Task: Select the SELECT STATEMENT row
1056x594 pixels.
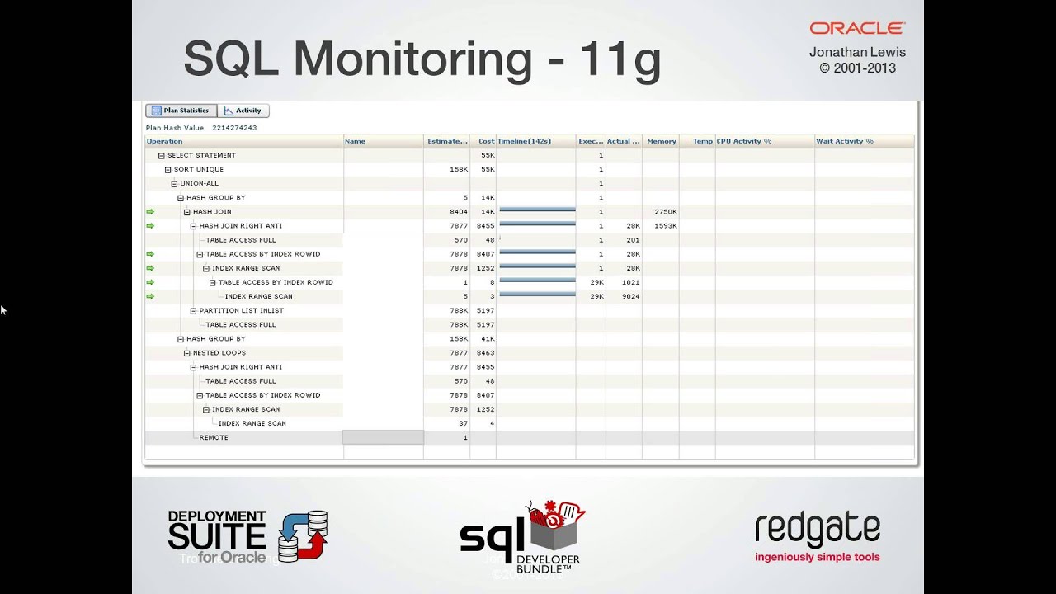Action: (x=529, y=155)
